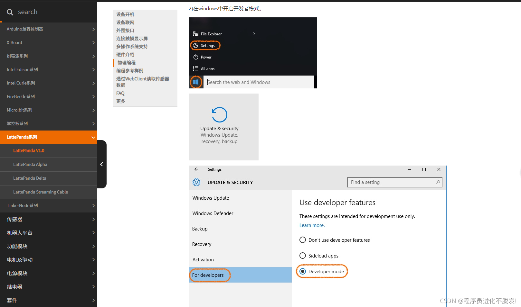The image size is (521, 307).
Task: Collapse the sidebar with arrow handle
Action: 102,164
